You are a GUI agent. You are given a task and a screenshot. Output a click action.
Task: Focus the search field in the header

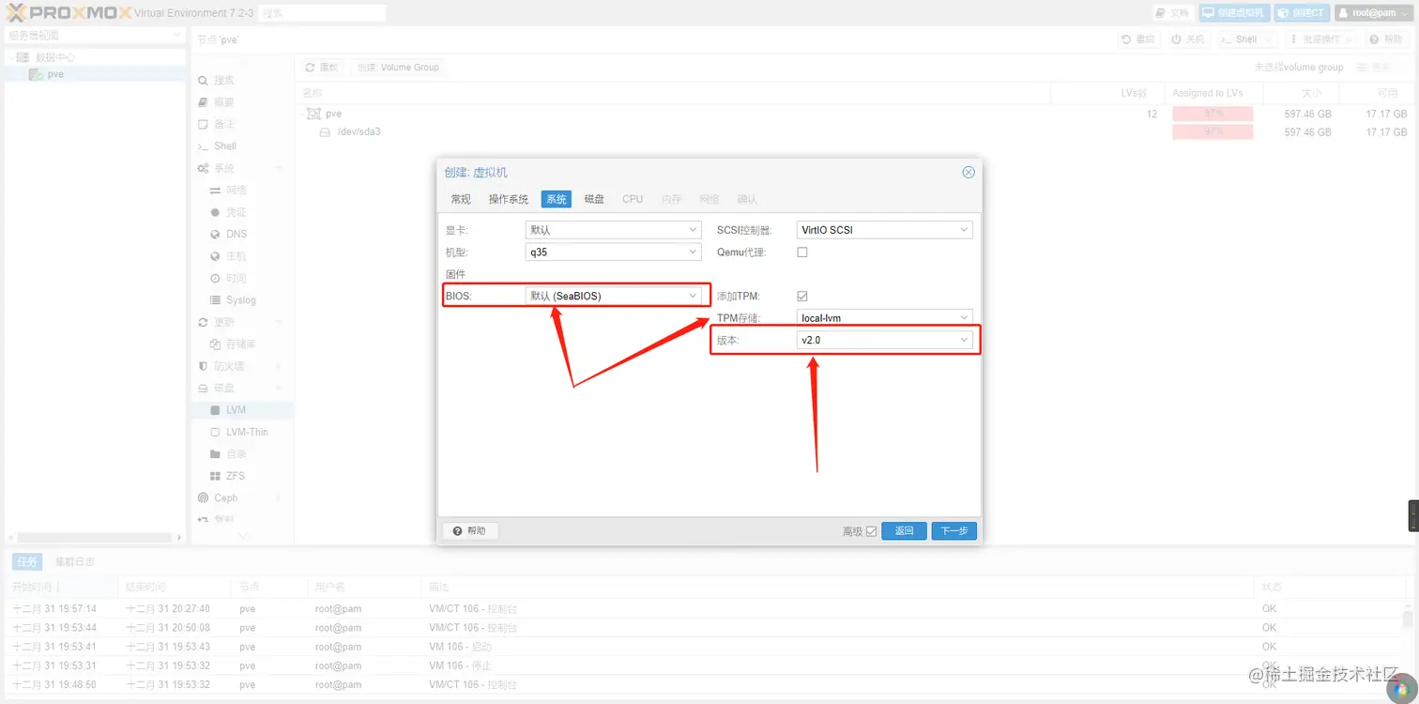coord(323,13)
